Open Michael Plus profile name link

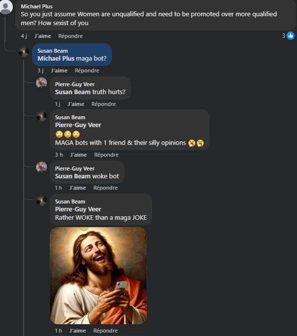coord(36,6)
